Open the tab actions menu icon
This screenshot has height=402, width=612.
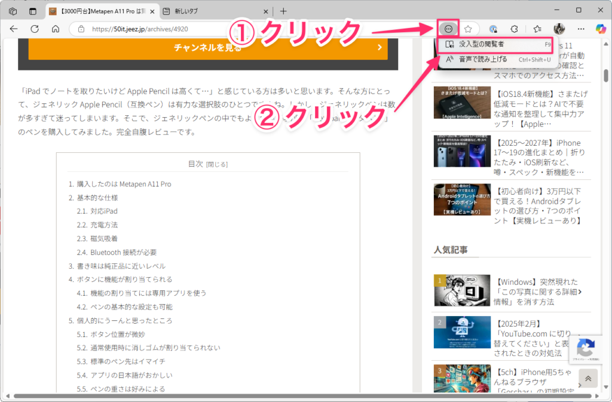point(33,11)
